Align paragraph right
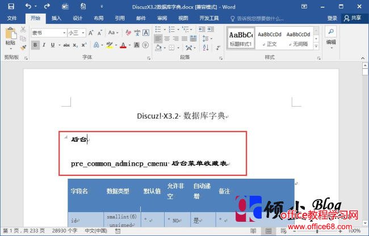The width and height of the screenshot is (369, 236). click(175, 39)
